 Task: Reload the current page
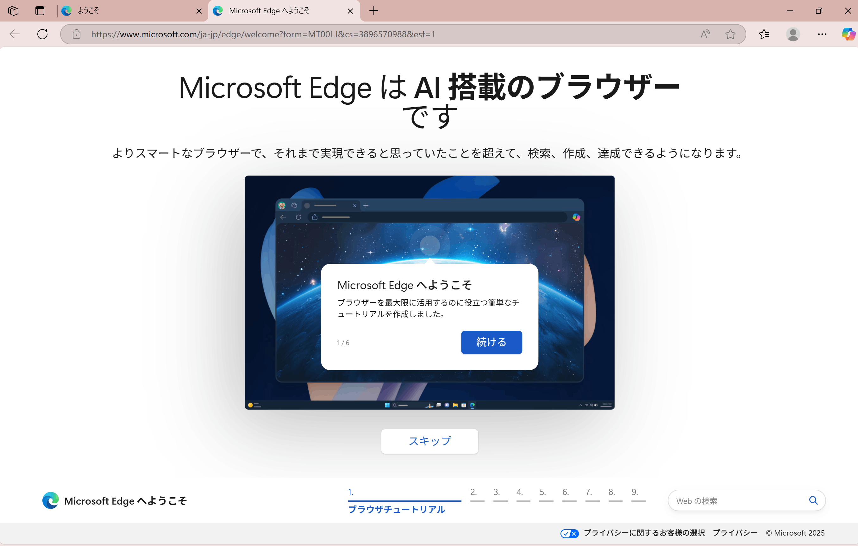(42, 34)
